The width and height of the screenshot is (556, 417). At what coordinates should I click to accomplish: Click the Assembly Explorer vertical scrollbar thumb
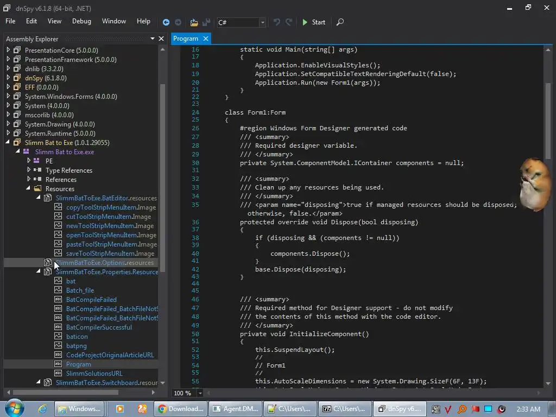tap(162, 178)
